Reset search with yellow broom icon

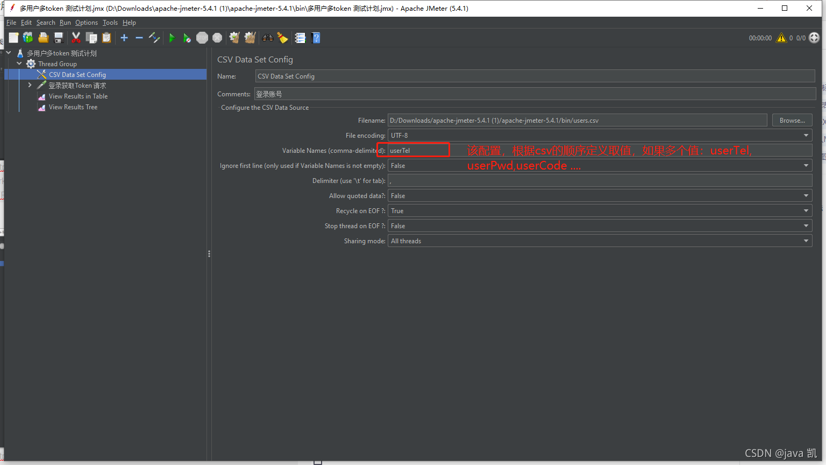[x=282, y=38]
